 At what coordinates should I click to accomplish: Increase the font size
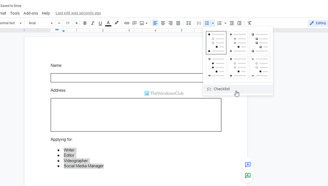(x=76, y=23)
